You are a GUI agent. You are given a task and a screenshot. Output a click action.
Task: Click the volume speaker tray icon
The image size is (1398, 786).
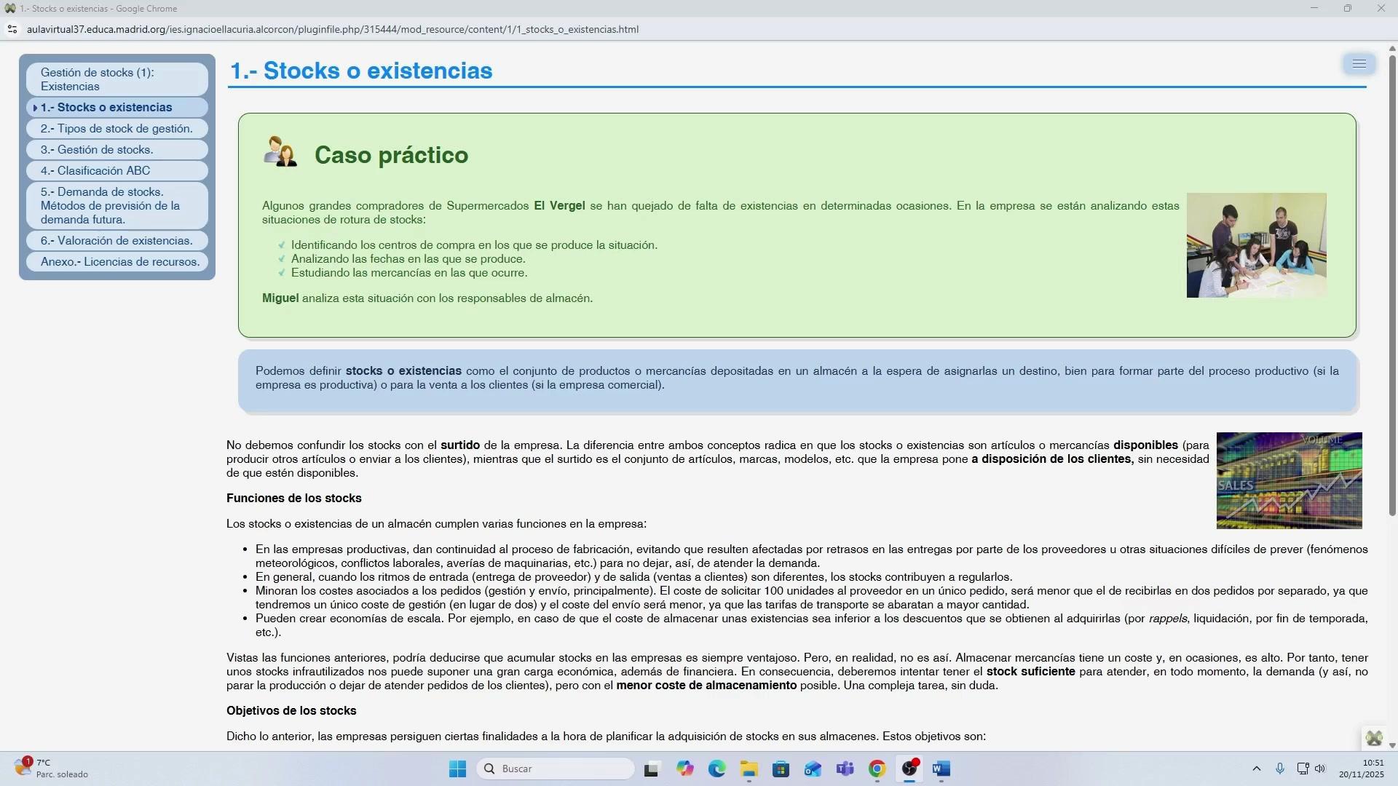point(1320,769)
